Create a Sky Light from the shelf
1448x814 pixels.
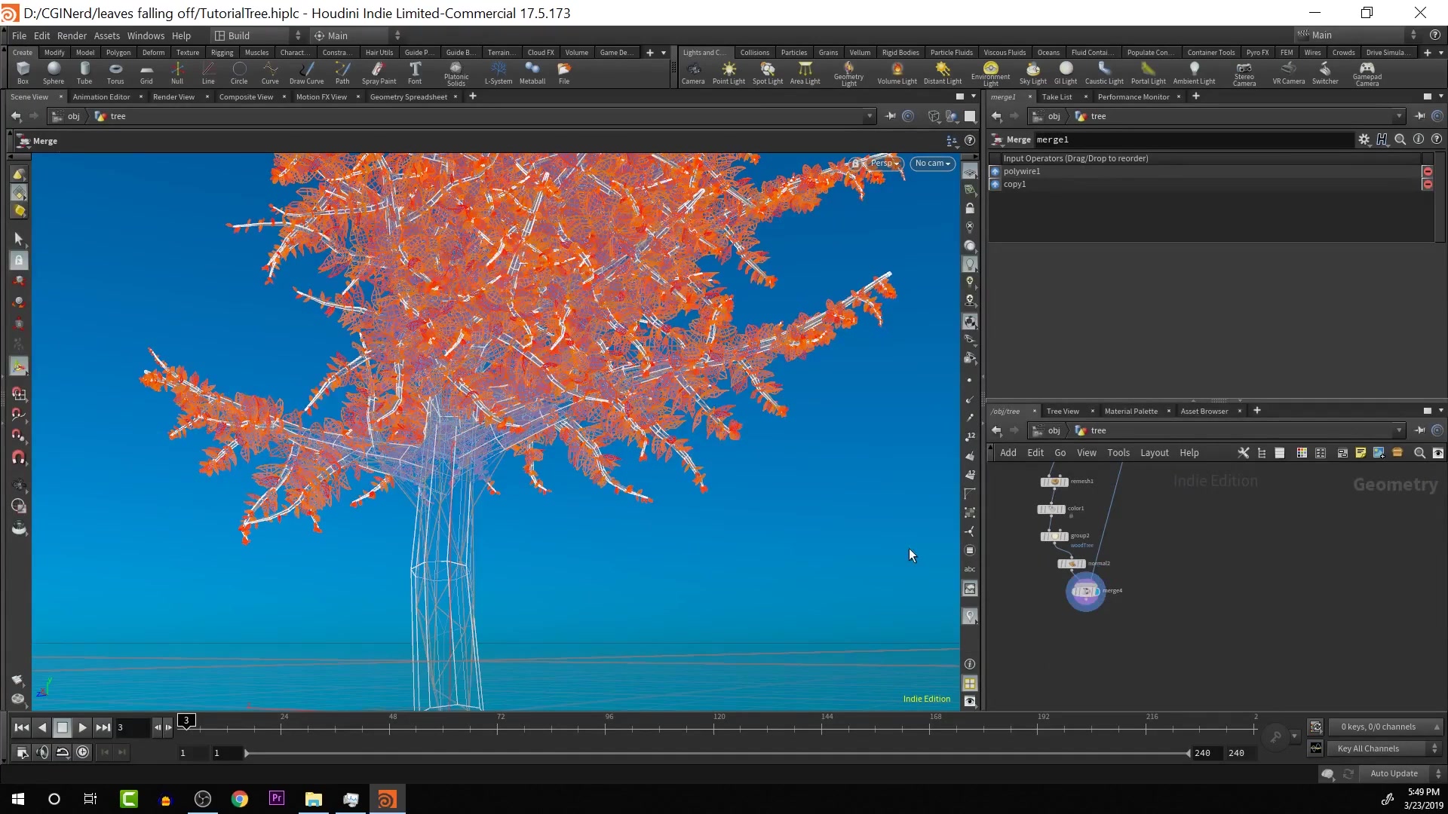pos(1032,72)
